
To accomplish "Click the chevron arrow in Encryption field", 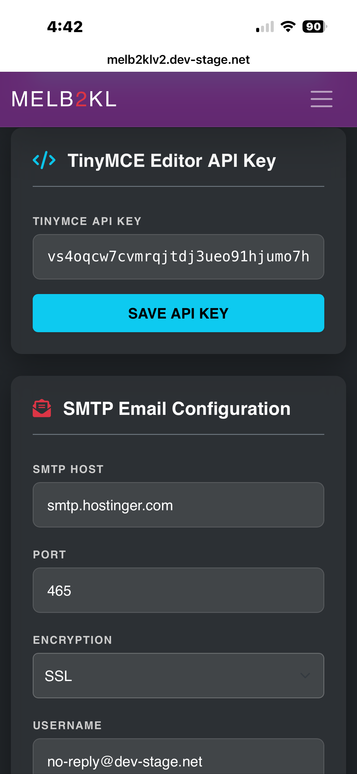I will pyautogui.click(x=305, y=676).
